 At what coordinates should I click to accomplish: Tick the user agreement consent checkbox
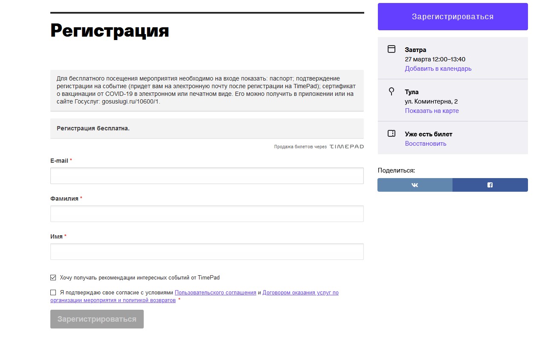click(53, 293)
